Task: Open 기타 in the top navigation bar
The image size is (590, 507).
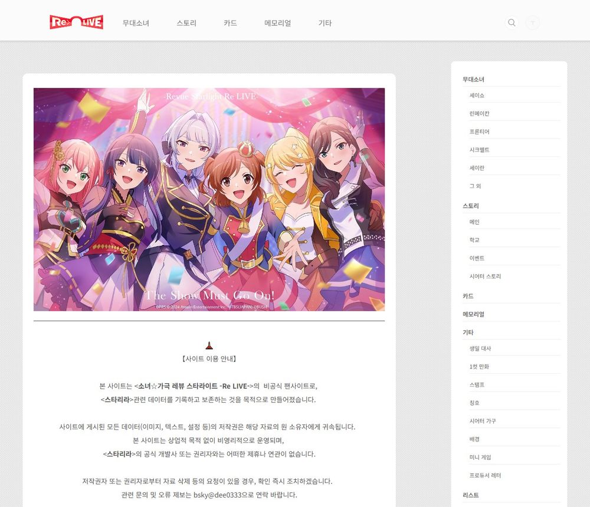Action: click(x=325, y=23)
